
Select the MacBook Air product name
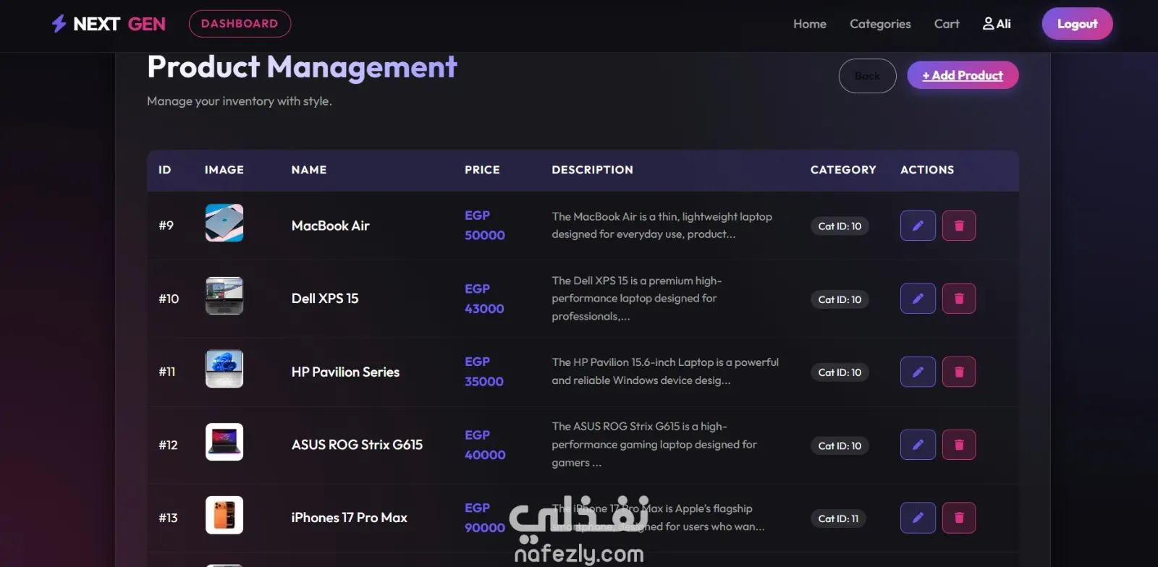coord(330,226)
